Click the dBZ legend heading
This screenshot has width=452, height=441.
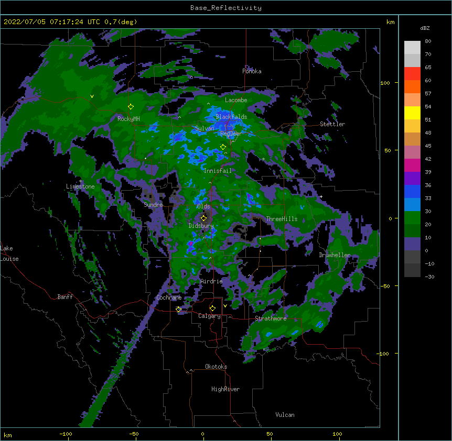click(x=425, y=28)
